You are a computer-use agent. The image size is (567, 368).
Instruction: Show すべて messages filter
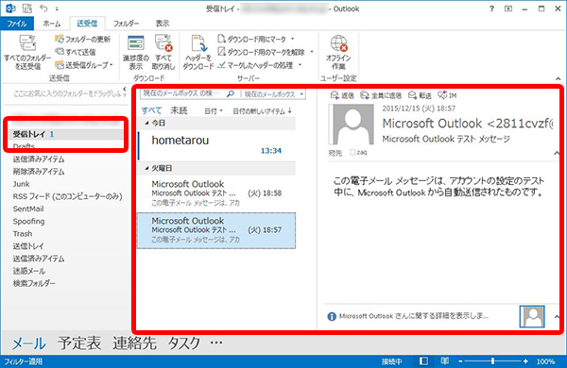[151, 110]
